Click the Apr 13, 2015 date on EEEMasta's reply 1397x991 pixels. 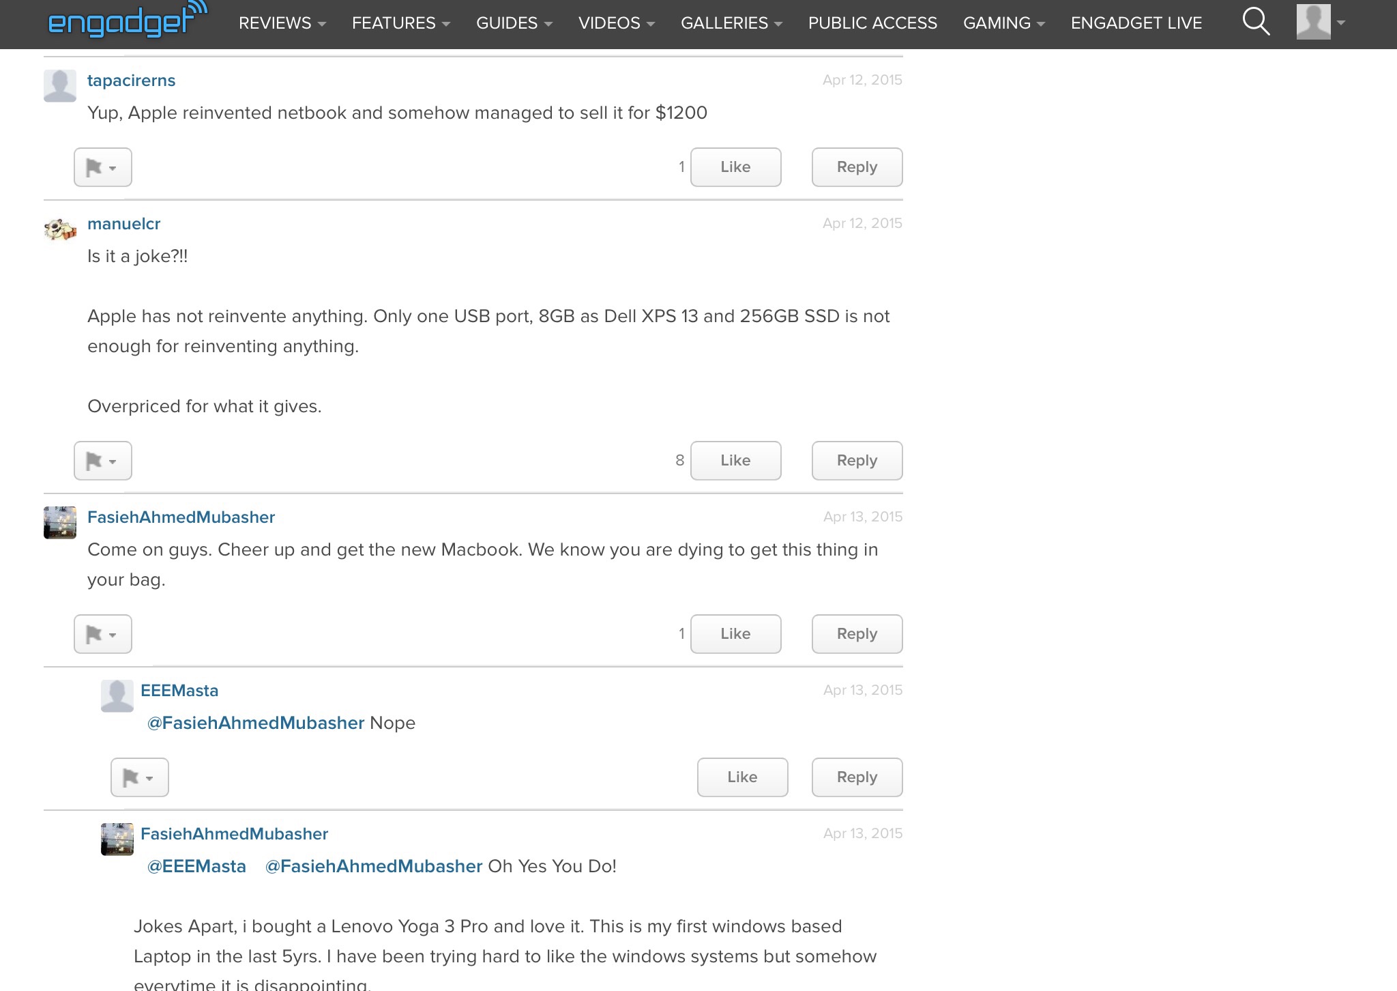coord(862,690)
